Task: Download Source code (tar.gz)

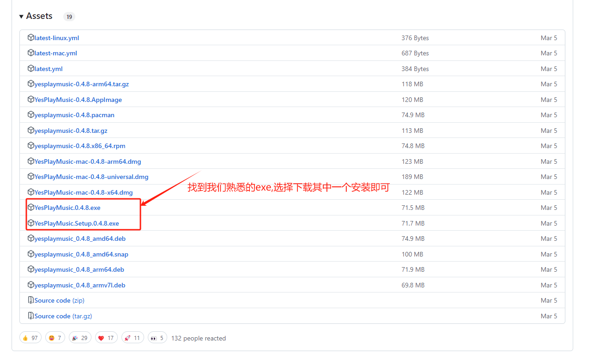Action: pos(63,316)
